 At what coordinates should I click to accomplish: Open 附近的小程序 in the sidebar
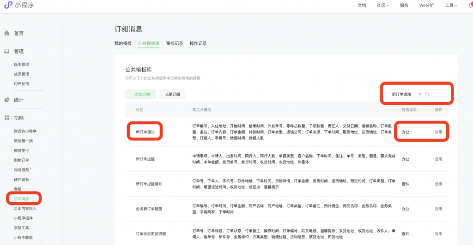click(25, 131)
